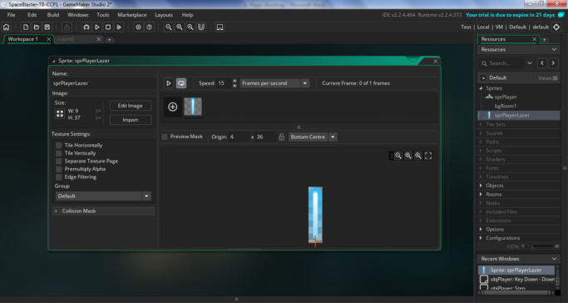
Task: Fit sprite preview to window
Action: 428,156
